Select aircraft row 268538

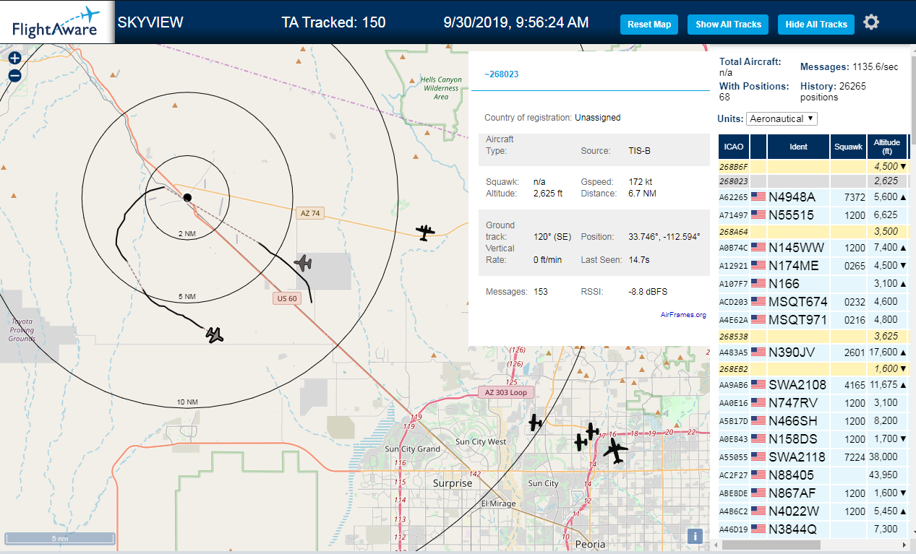813,337
